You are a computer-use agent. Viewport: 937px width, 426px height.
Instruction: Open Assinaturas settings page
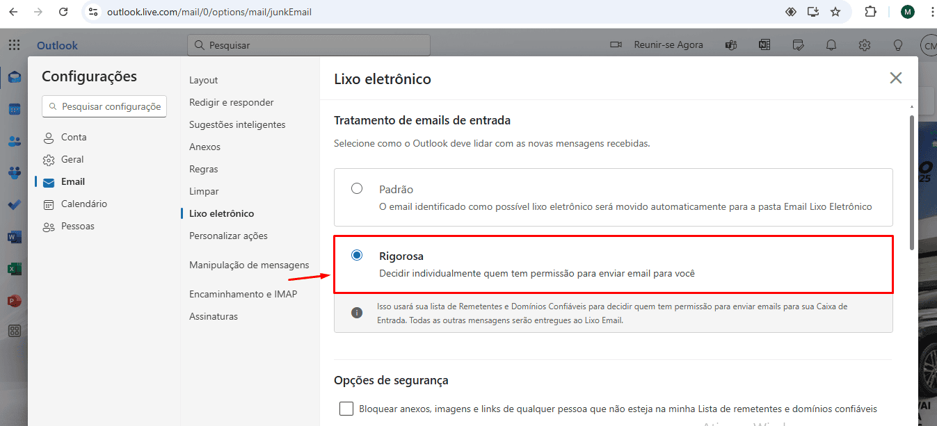214,316
